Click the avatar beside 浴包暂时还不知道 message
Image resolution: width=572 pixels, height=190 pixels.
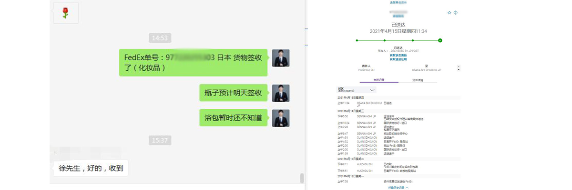[x=281, y=118]
